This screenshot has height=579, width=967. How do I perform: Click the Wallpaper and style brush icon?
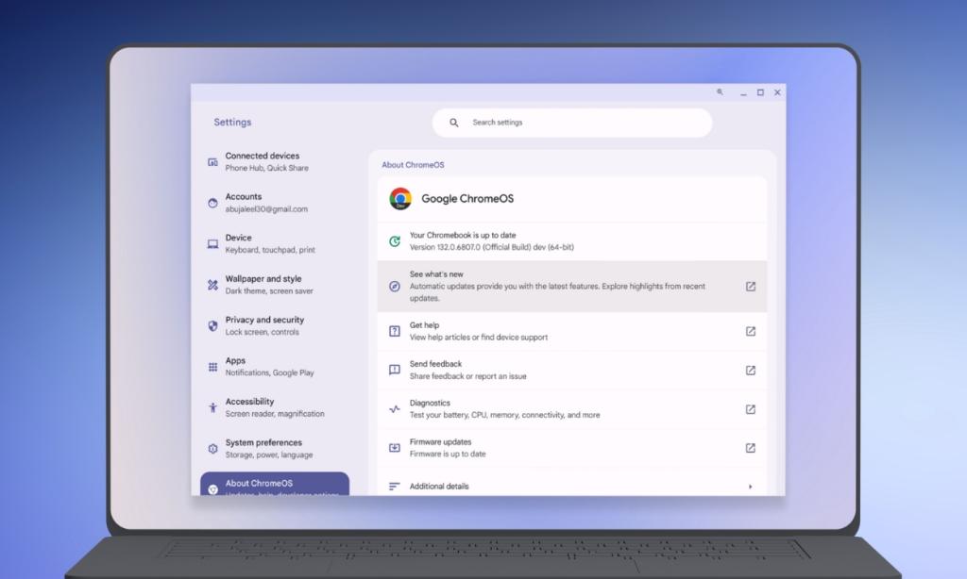(212, 283)
